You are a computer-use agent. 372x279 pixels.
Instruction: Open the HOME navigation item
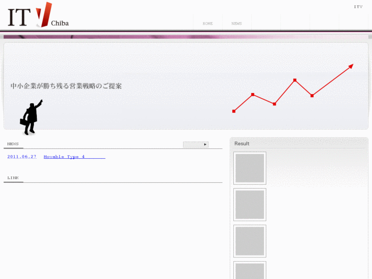click(x=208, y=24)
